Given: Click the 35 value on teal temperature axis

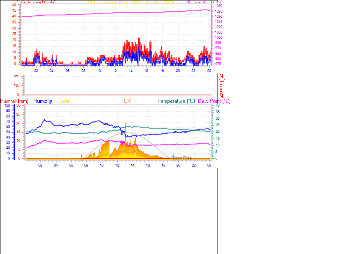Looking at the screenshot, I should point(218,112).
